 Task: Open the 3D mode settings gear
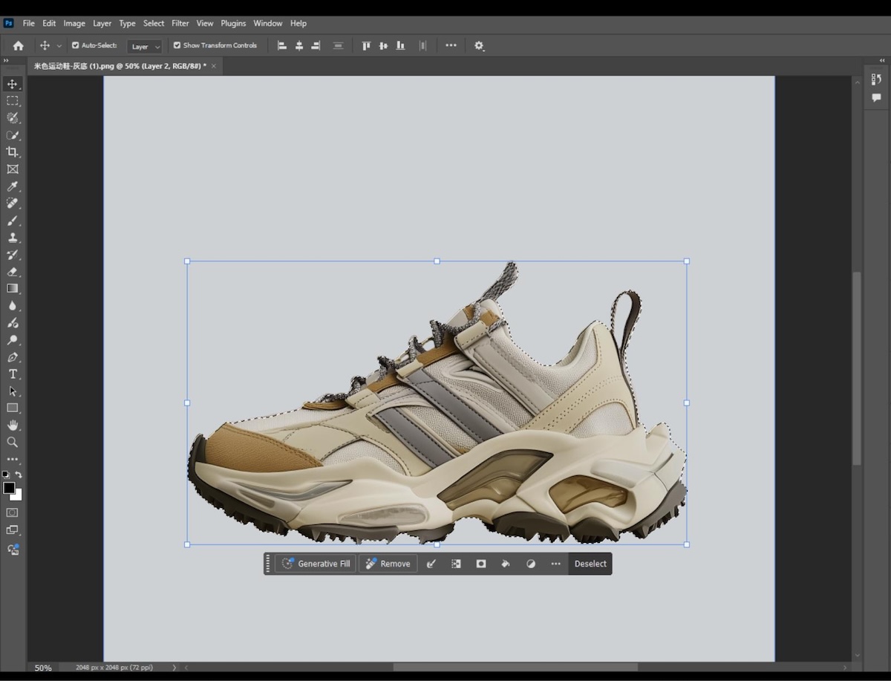(479, 45)
